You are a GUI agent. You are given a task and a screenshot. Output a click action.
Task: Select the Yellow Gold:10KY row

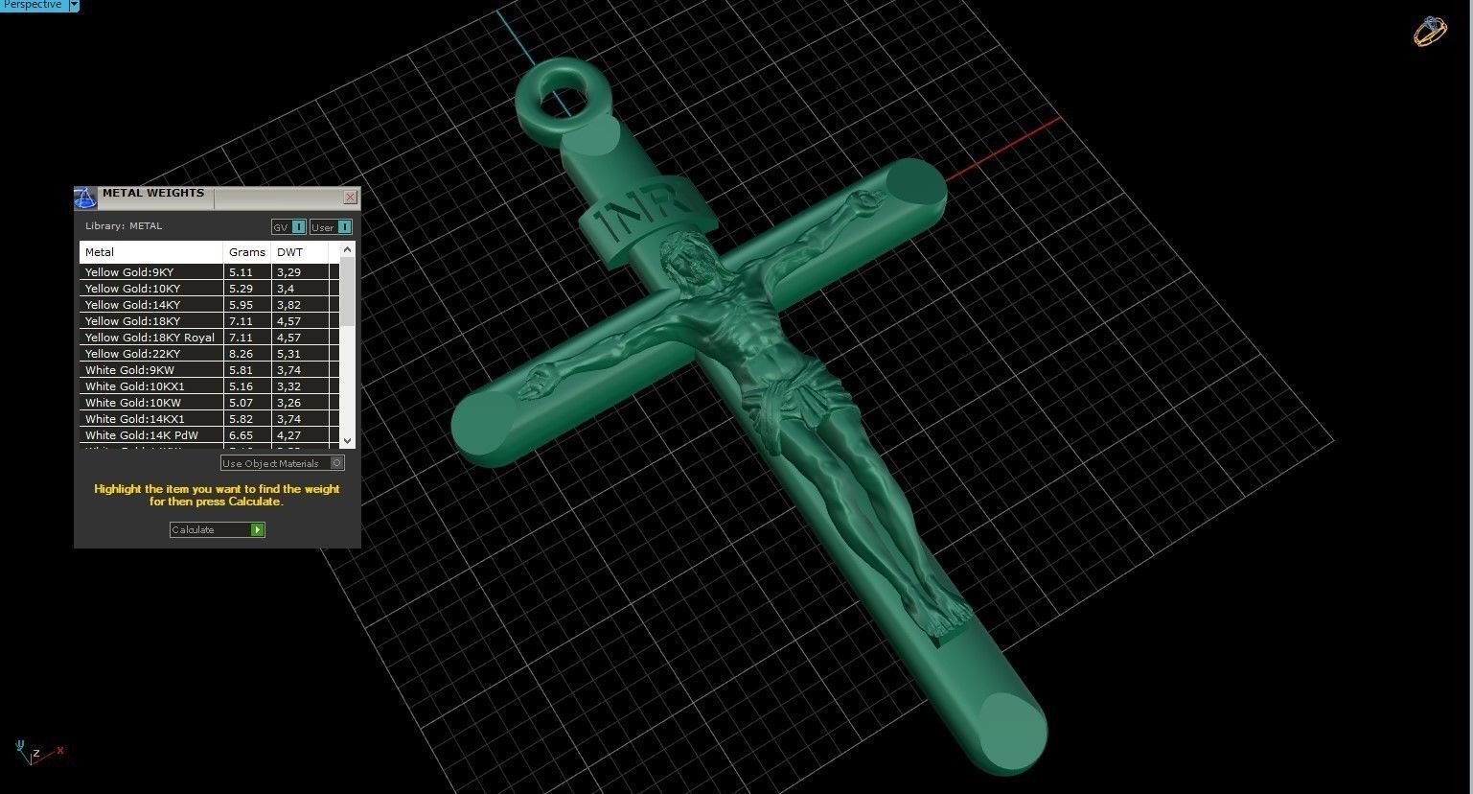209,289
